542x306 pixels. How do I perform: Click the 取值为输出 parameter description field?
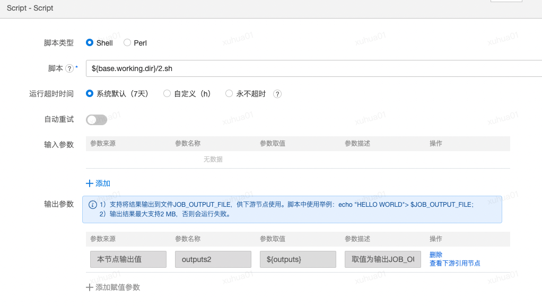(x=382, y=259)
